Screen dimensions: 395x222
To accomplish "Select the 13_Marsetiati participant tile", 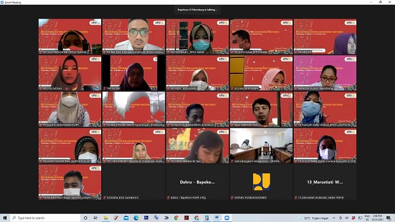I will tap(325, 182).
